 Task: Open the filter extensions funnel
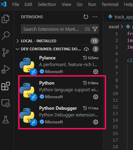click(95, 29)
